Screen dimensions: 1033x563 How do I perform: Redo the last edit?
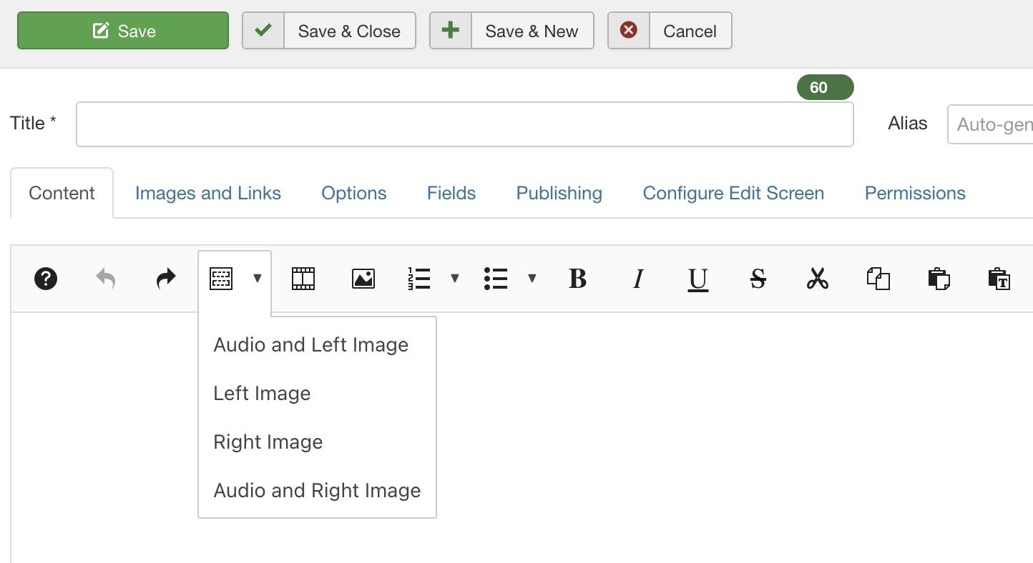coord(165,279)
